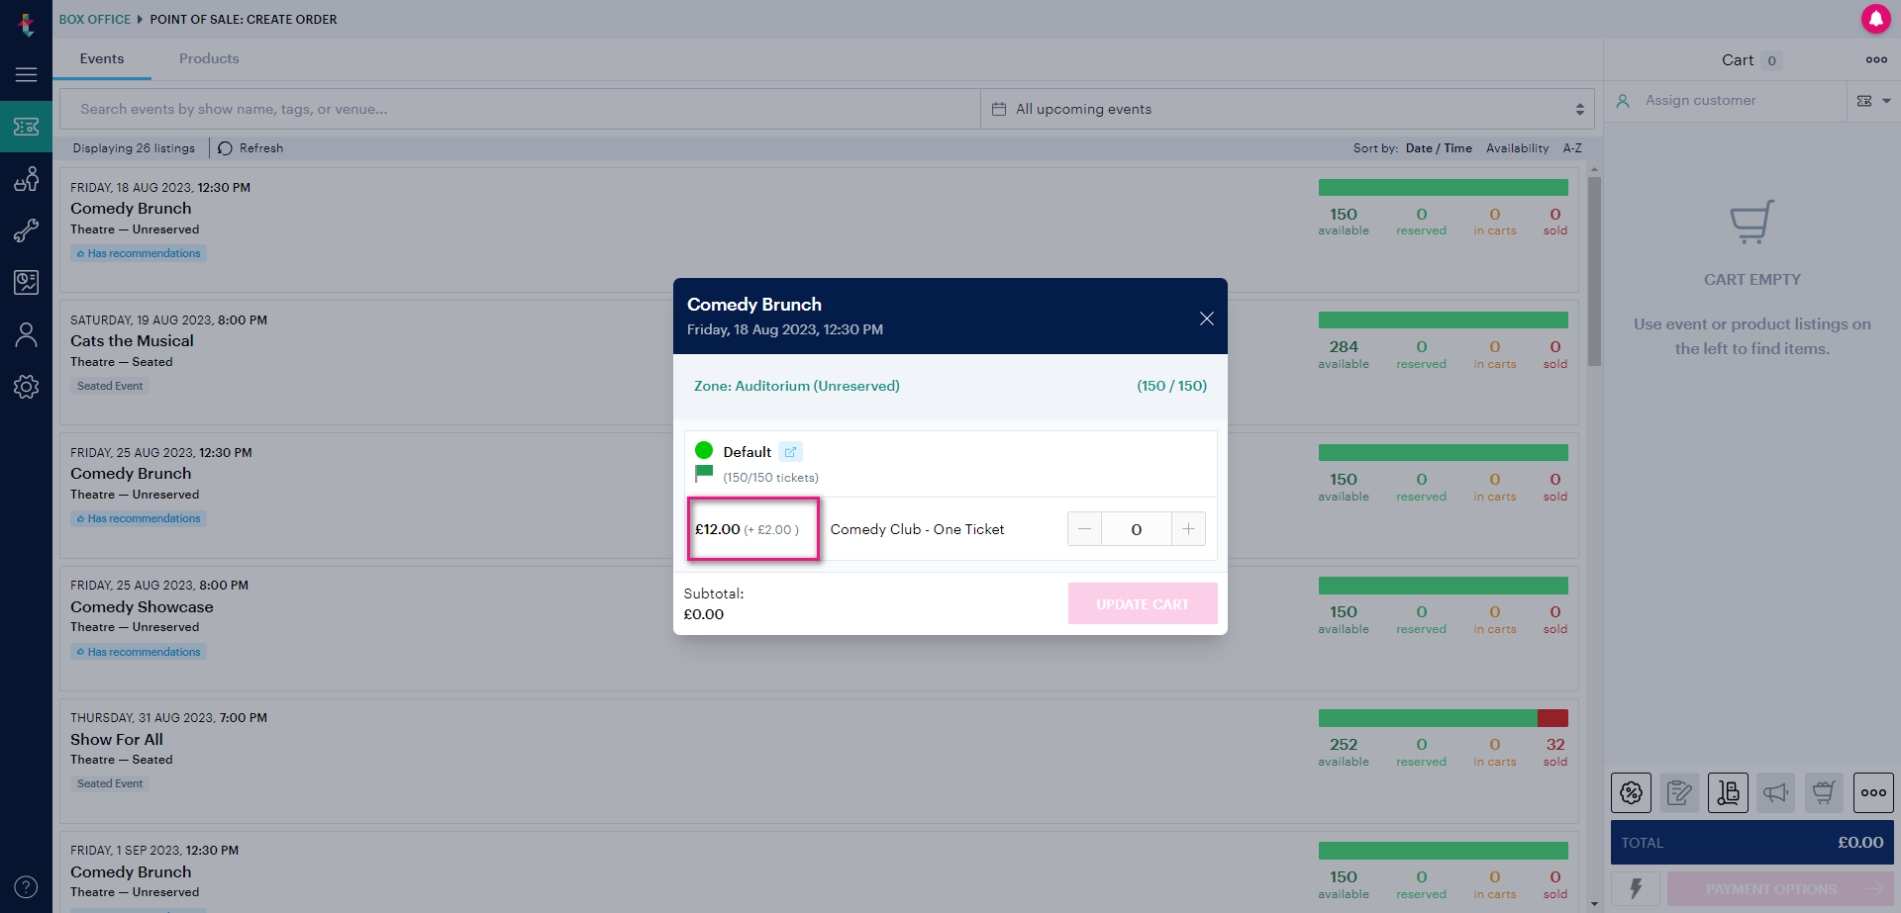This screenshot has width=1901, height=913.
Task: Sort listings by Availability
Action: pos(1517,148)
